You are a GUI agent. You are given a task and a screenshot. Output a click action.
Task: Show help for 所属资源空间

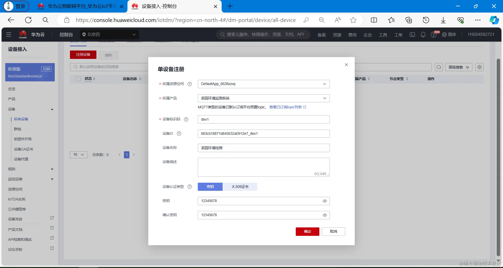[x=190, y=84]
